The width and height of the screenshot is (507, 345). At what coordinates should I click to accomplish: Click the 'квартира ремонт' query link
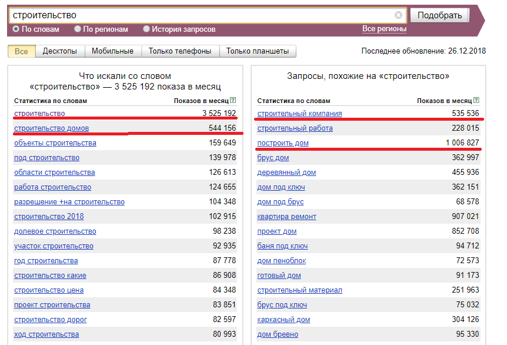pos(286,217)
